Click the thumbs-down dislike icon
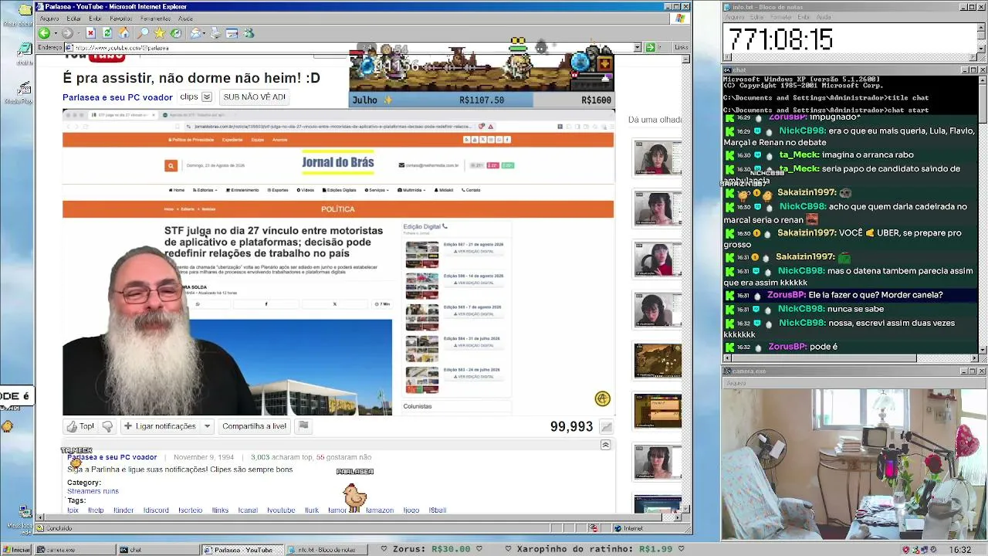This screenshot has height=556, width=988. pos(107,426)
